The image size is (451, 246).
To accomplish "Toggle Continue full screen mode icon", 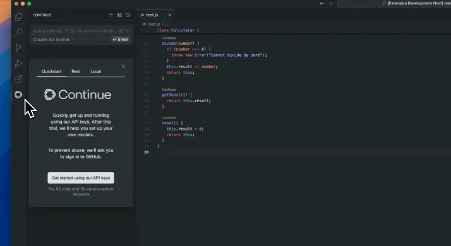I will tap(119, 15).
